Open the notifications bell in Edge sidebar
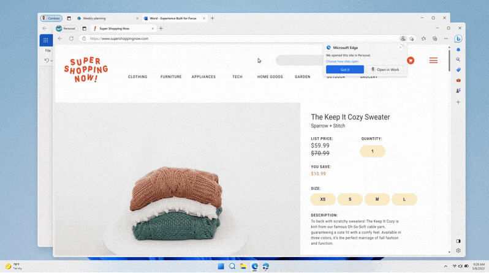This screenshot has height=273, width=489. coord(458,50)
